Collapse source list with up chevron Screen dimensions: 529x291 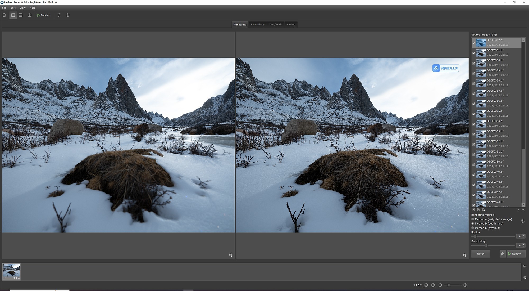coord(523,210)
